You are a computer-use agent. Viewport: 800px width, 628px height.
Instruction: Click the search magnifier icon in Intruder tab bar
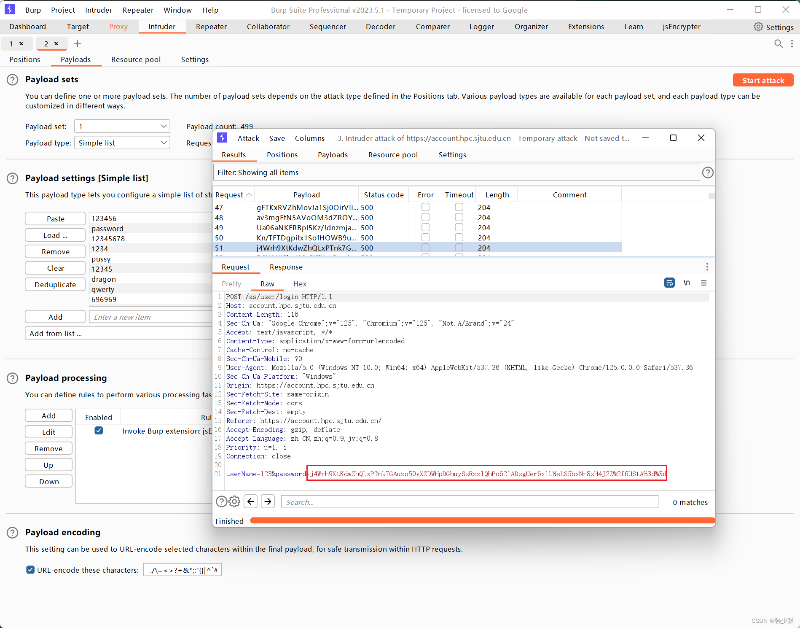[778, 43]
